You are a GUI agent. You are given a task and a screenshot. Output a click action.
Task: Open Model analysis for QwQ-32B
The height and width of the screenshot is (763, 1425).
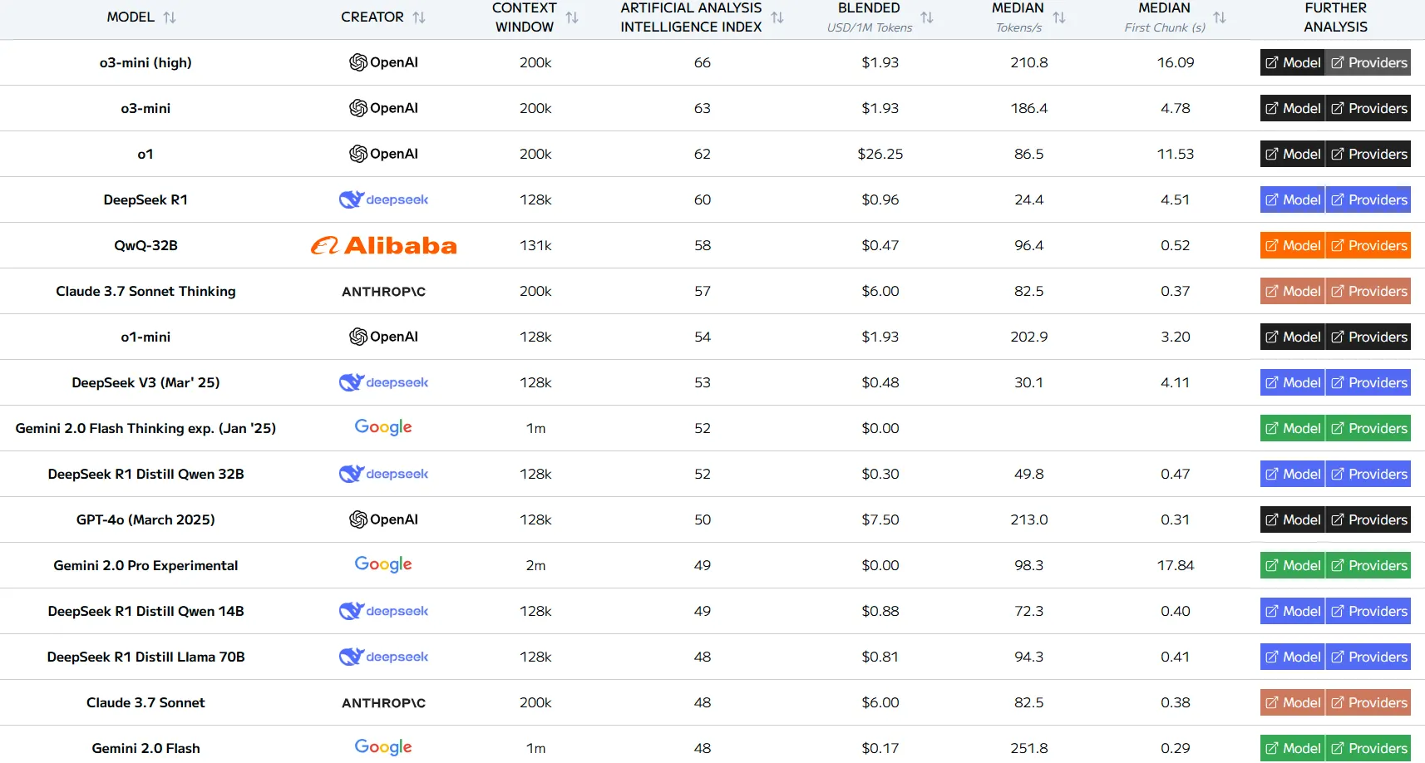coord(1293,245)
